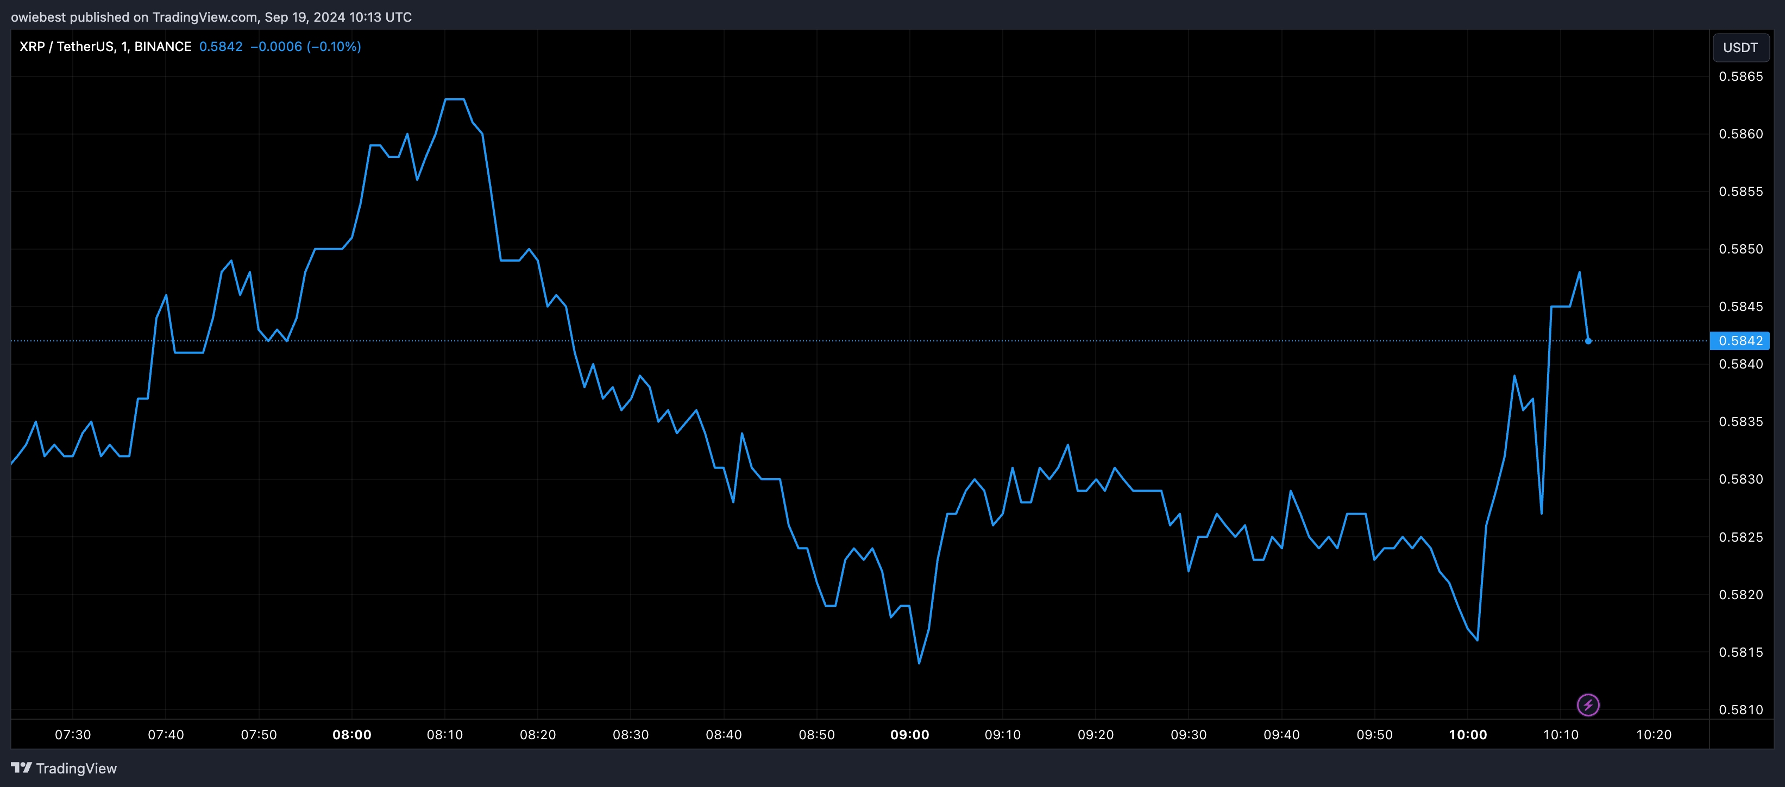Click the XRP / TetherUS symbol title
Screen dimensions: 1785x787
pyautogui.click(x=105, y=46)
